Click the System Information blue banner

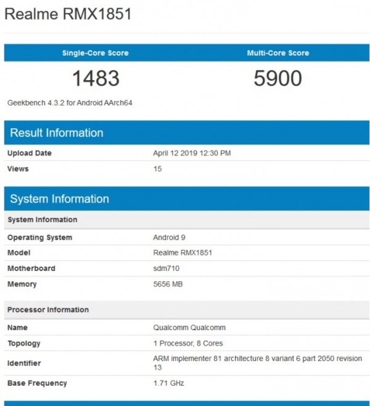click(60, 198)
